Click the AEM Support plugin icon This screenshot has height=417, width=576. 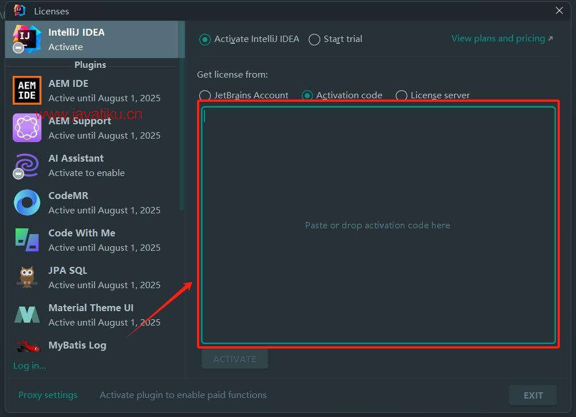tap(27, 128)
